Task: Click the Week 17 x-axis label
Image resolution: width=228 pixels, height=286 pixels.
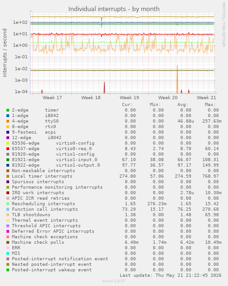Action: tap(52, 98)
